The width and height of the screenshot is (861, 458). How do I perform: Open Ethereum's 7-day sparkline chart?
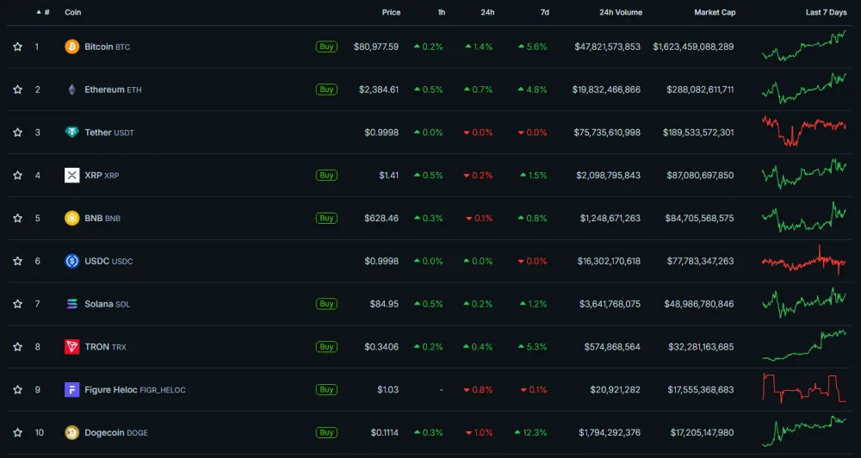[804, 89]
